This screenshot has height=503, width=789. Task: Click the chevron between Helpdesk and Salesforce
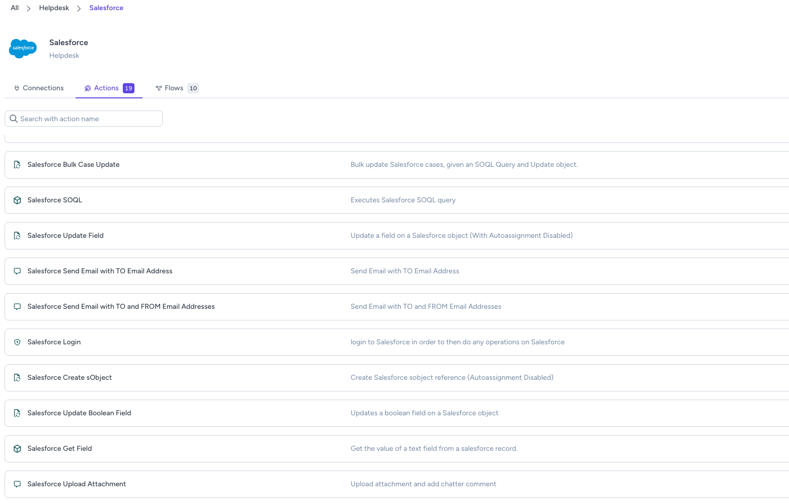click(x=79, y=8)
